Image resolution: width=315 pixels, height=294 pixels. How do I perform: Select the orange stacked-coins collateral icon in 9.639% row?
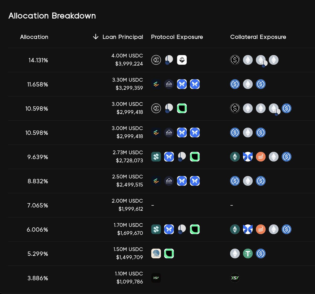click(x=261, y=157)
